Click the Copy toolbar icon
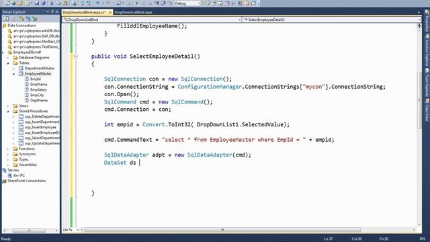The width and height of the screenshot is (430, 242). click(58, 3)
